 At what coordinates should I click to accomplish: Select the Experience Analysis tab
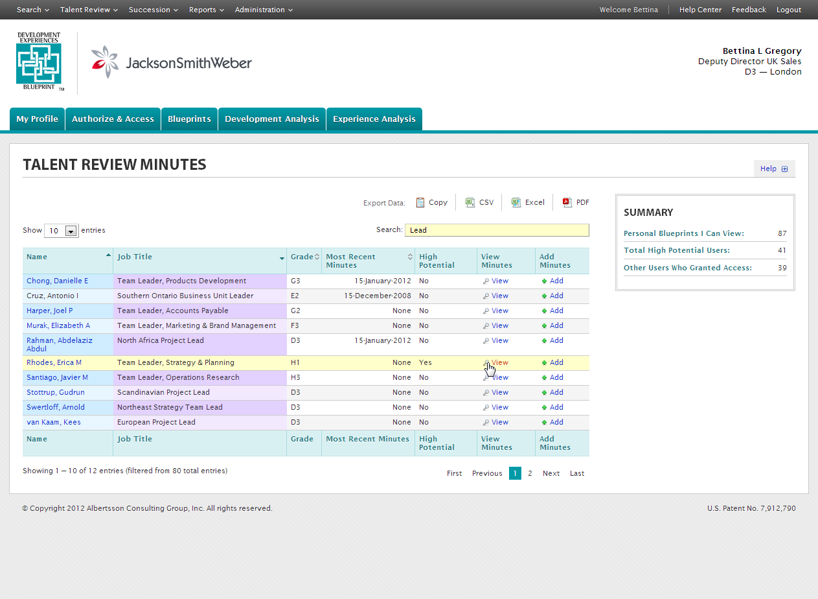tap(374, 119)
